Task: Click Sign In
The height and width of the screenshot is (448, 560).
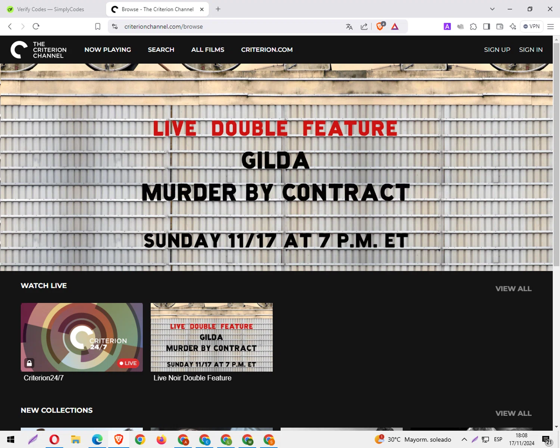Action: click(x=531, y=50)
